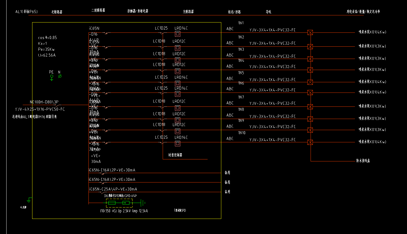This screenshot has width=407, height=234.
Task: Click the 接触器/热继电器 column header
Action: point(138,11)
